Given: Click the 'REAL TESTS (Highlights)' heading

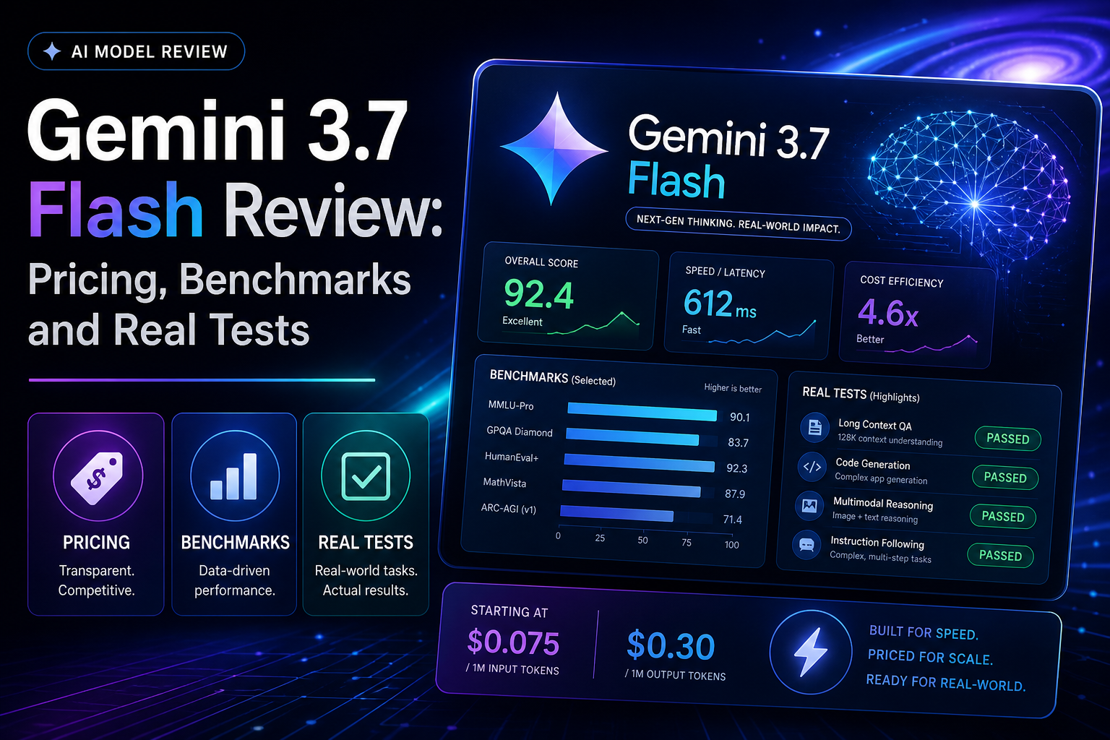Looking at the screenshot, I should coord(861,395).
